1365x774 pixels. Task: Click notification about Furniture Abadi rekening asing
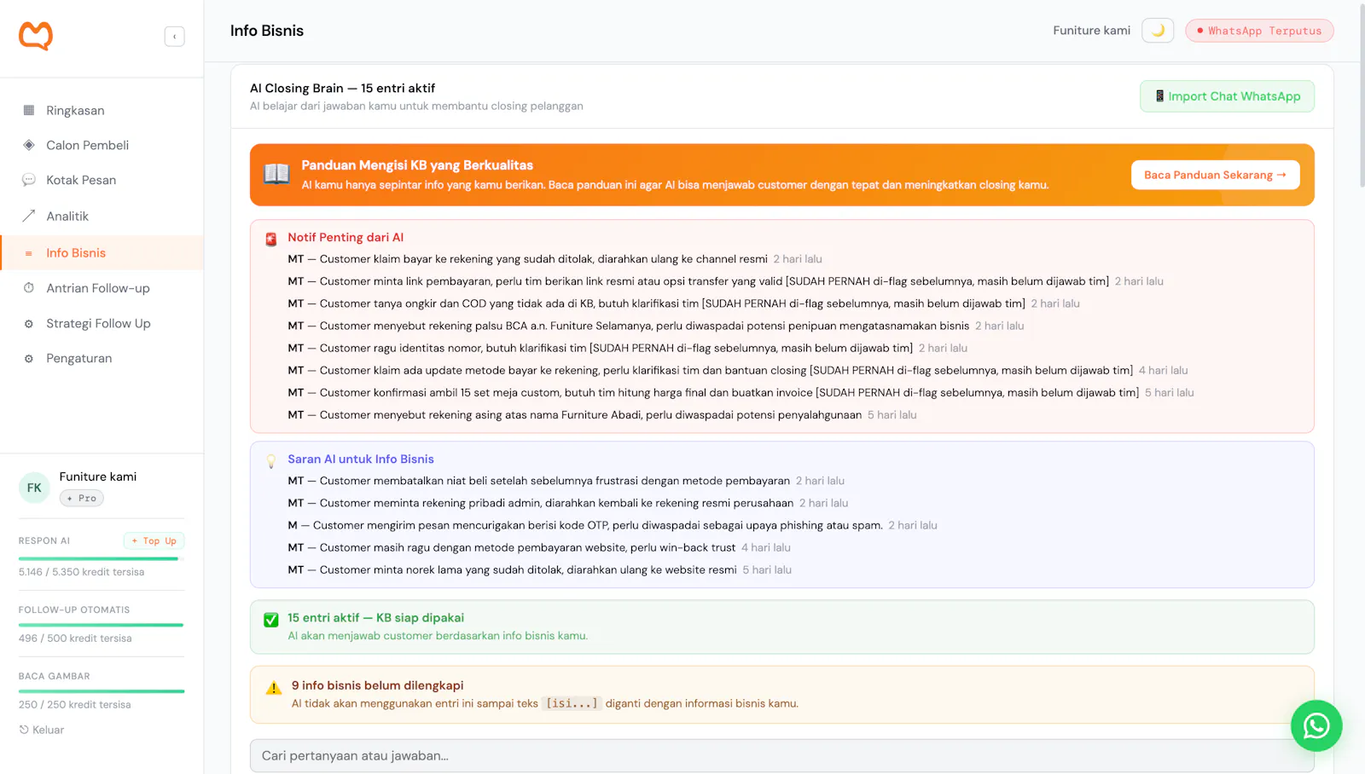[x=601, y=414]
